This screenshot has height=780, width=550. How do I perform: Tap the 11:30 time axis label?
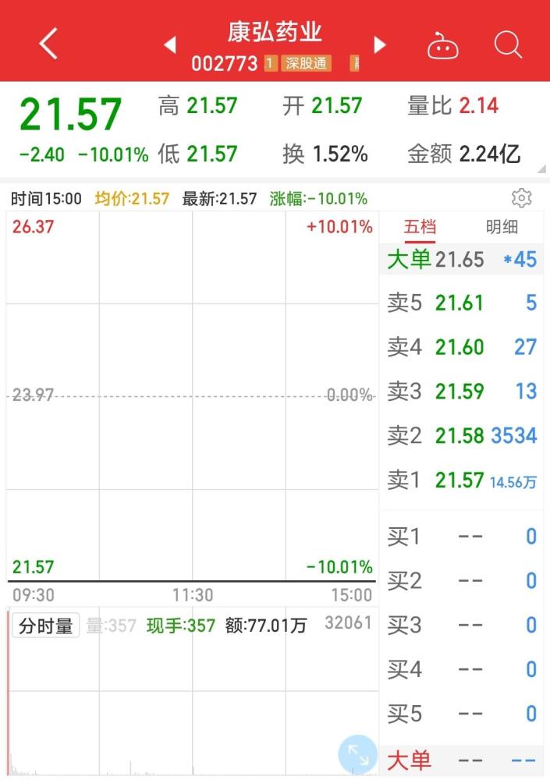click(193, 595)
